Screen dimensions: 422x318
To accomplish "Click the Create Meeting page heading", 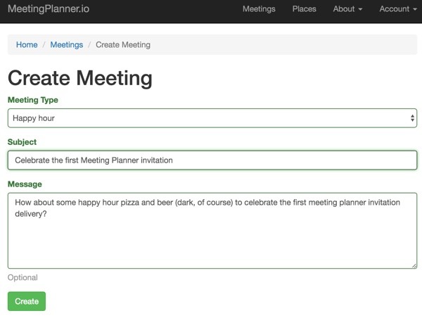I will [80, 78].
